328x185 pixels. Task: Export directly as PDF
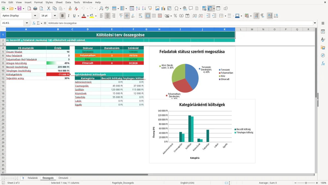(x=29, y=8)
